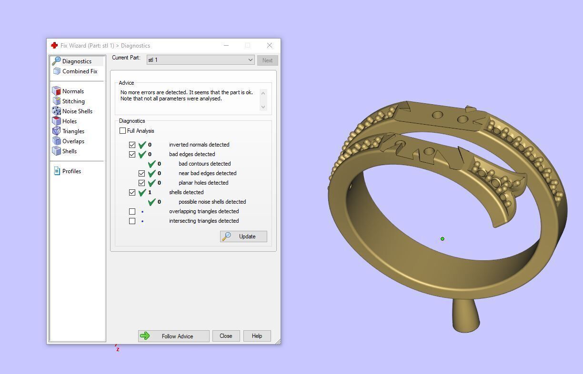
Task: Uncheck shells detected checkbox
Action: tap(132, 192)
